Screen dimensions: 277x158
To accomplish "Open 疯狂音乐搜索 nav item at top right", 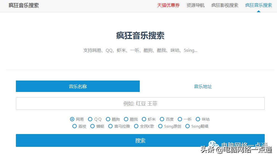I will 259,5.
